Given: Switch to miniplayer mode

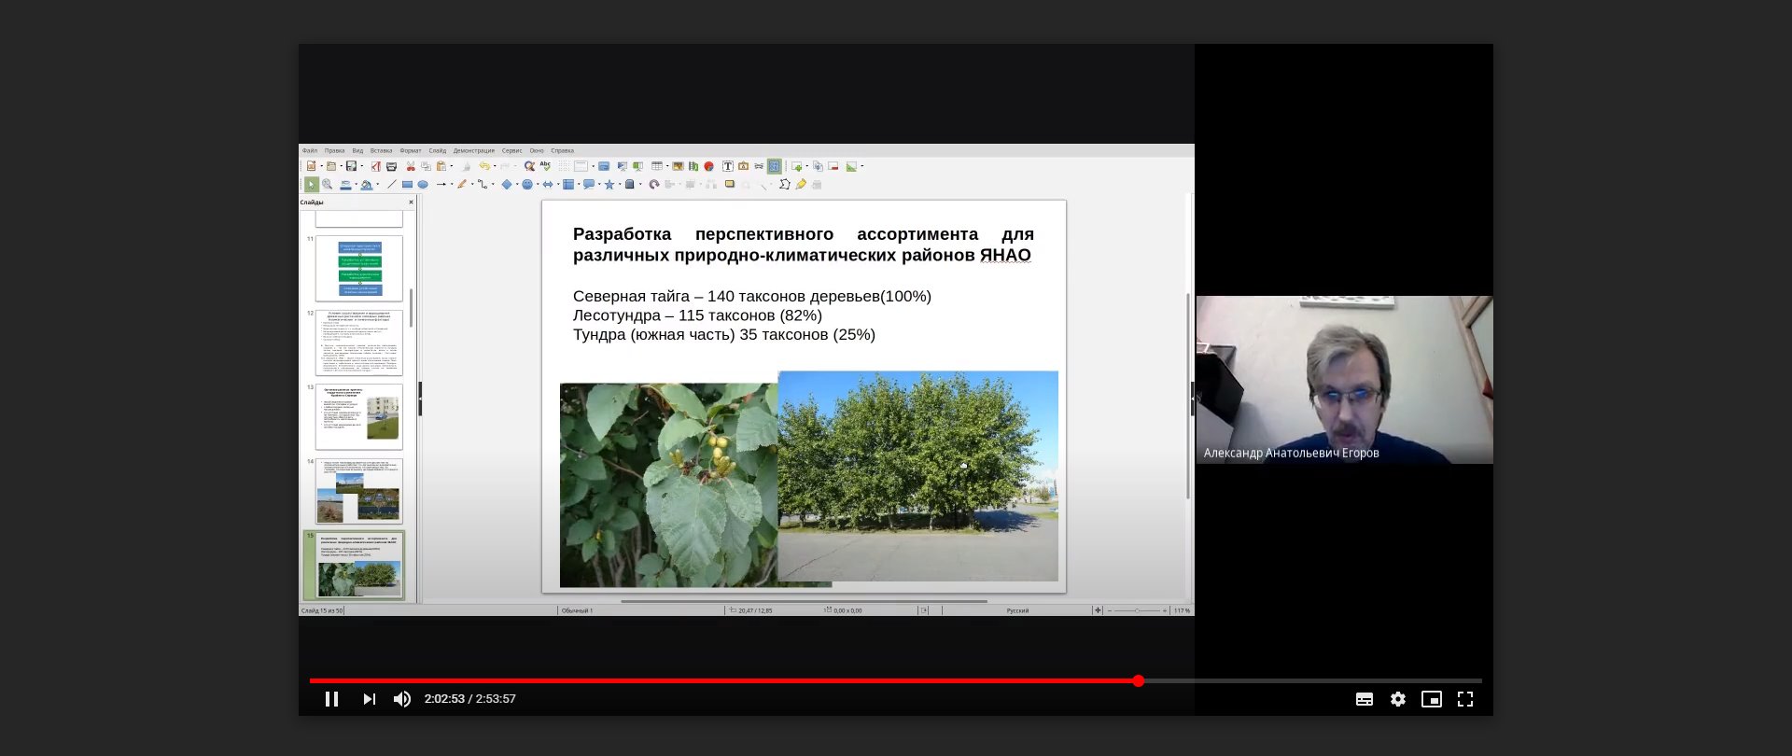Looking at the screenshot, I should click(x=1431, y=699).
